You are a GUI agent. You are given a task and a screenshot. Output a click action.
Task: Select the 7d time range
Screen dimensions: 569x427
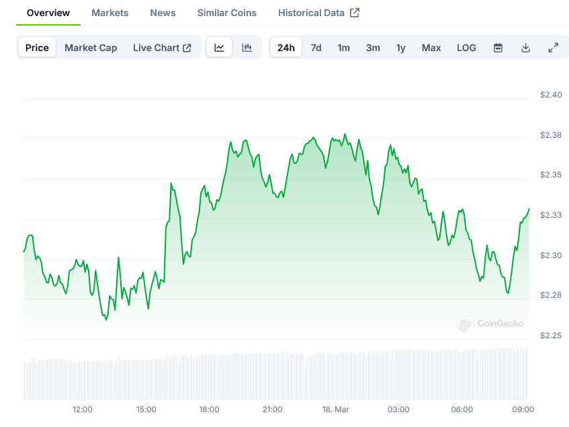[x=316, y=48]
